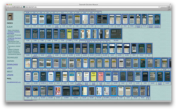Viewport: 177px width, 110px height.
Task: Reload the page with the refresh icon
Action: [159, 7]
